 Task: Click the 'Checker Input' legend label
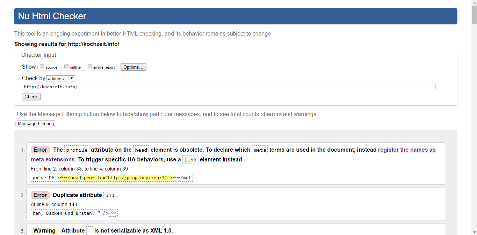39,55
